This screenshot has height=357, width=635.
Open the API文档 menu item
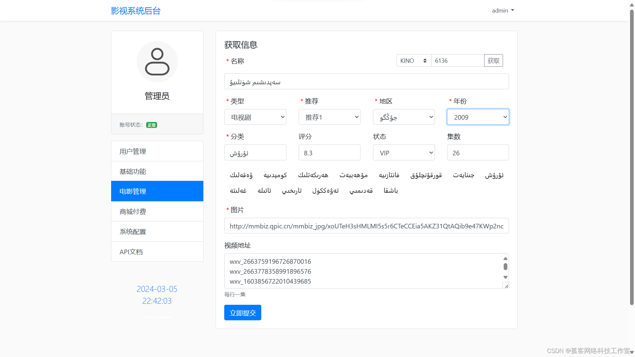pos(157,252)
